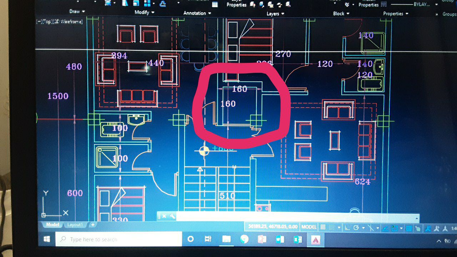Click the Polar Tracking icon

point(356,227)
